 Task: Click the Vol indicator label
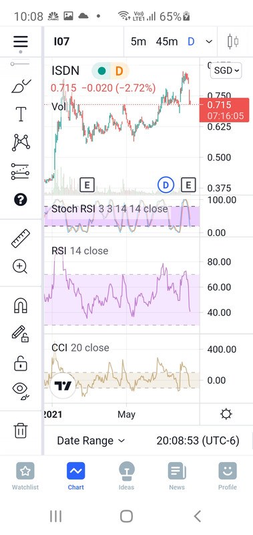pos(58,106)
